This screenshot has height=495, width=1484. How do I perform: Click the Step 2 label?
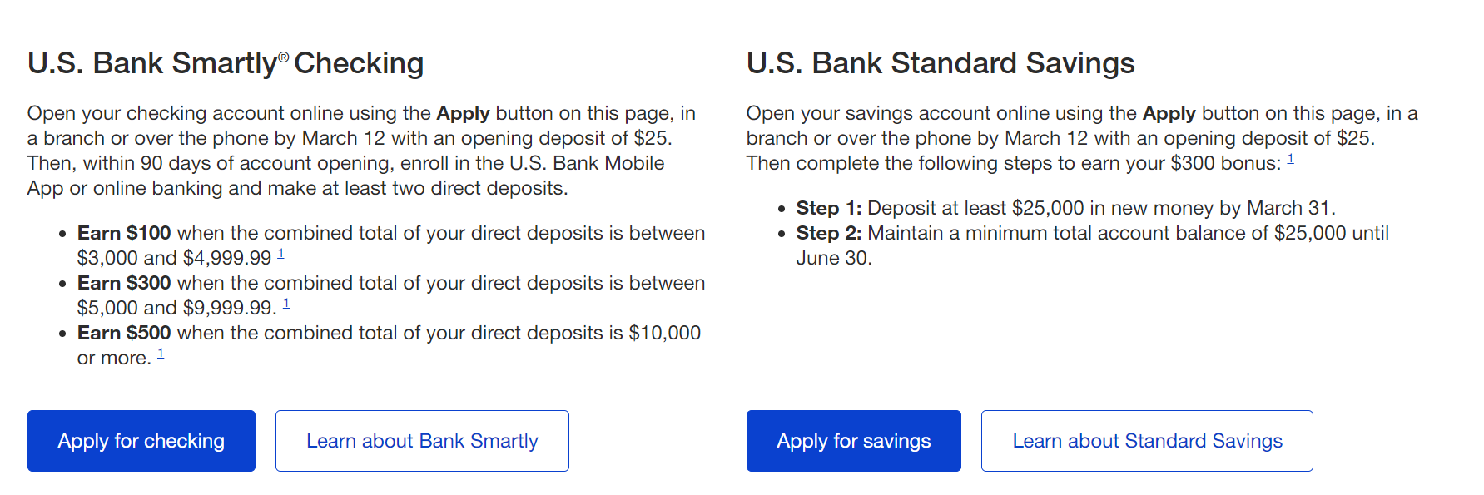[x=829, y=233]
